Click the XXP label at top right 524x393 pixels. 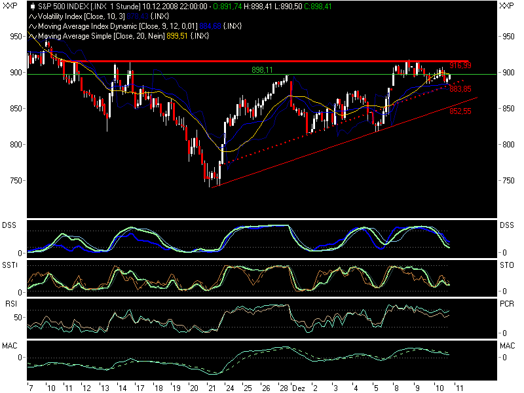(506, 6)
